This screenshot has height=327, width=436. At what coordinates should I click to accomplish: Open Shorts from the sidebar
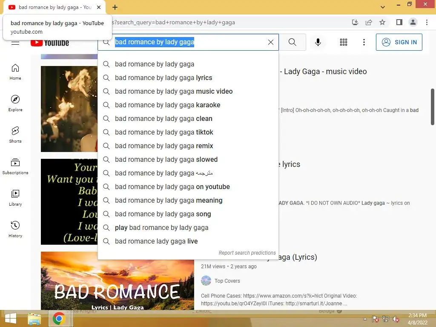(x=15, y=135)
